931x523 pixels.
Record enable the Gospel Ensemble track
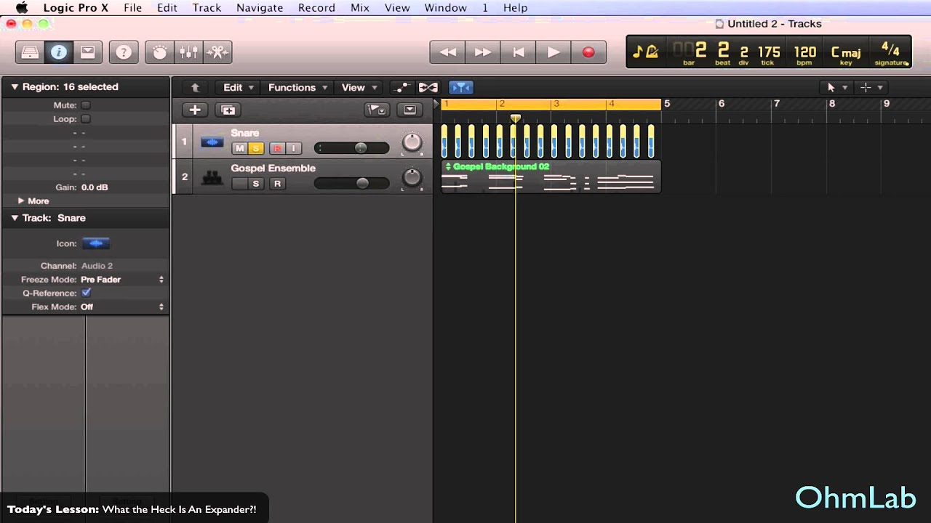point(277,184)
